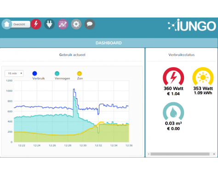The width and height of the screenshot is (218, 175).
Task: Click the Gebruik actueel panel title
Action: click(x=72, y=55)
